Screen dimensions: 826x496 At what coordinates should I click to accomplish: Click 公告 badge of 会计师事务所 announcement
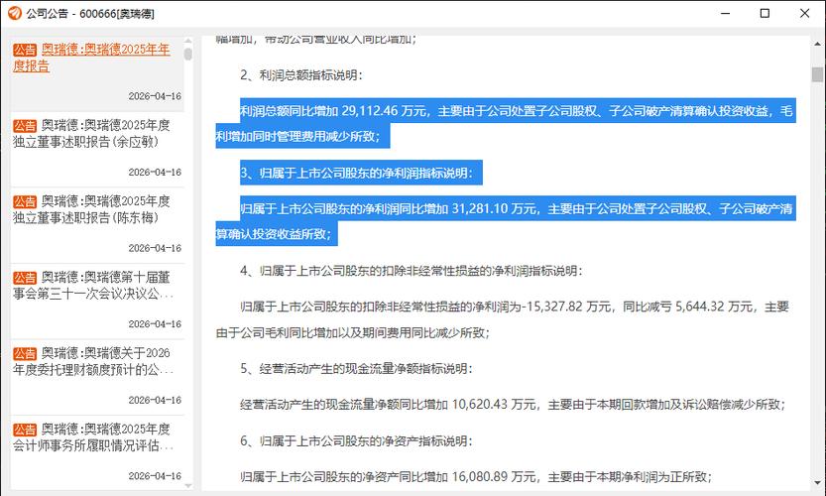pyautogui.click(x=25, y=430)
